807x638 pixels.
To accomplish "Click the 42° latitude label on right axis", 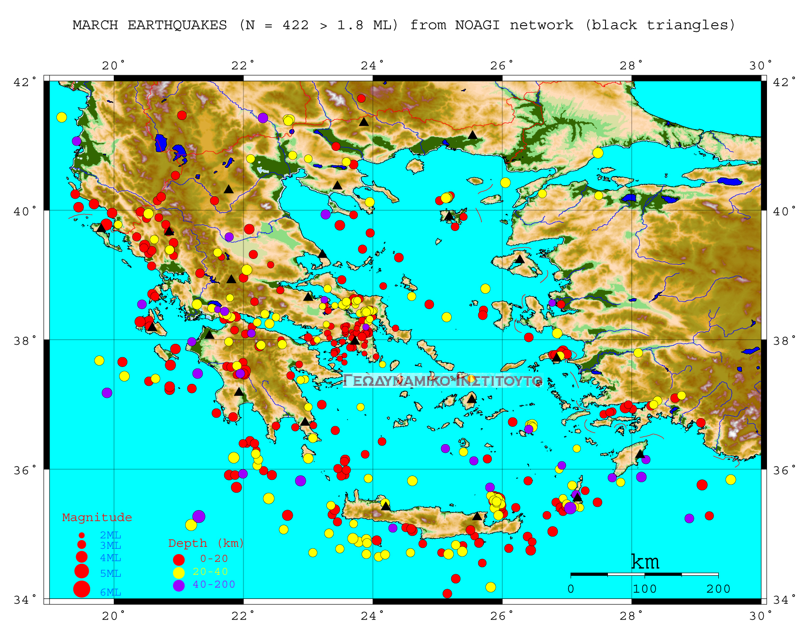I will tap(785, 82).
